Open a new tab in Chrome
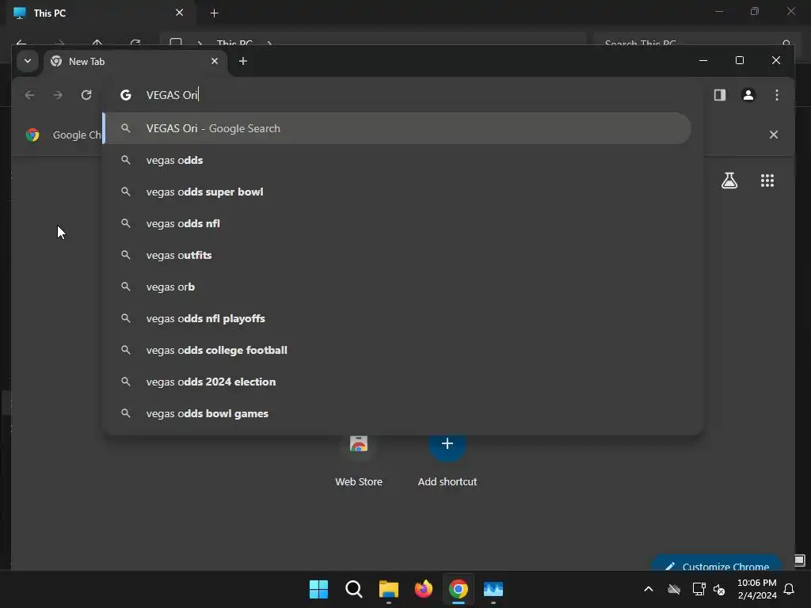This screenshot has width=811, height=608. click(x=242, y=61)
